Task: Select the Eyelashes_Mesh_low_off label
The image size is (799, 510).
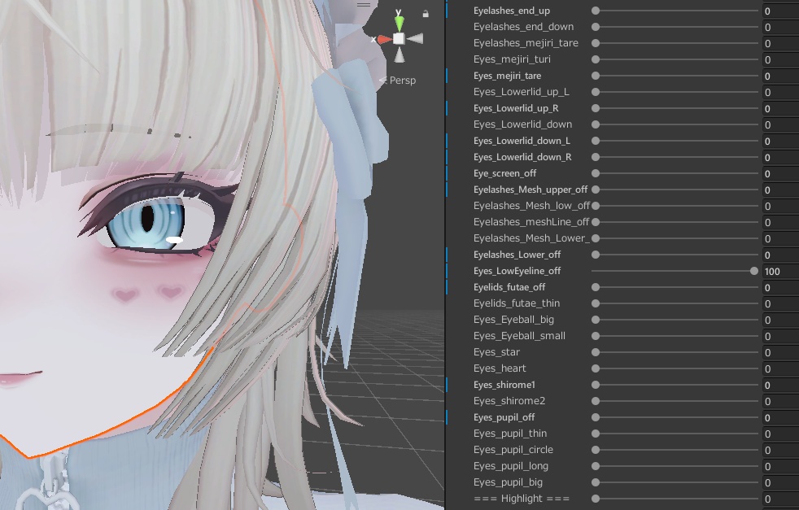Action: 531,206
